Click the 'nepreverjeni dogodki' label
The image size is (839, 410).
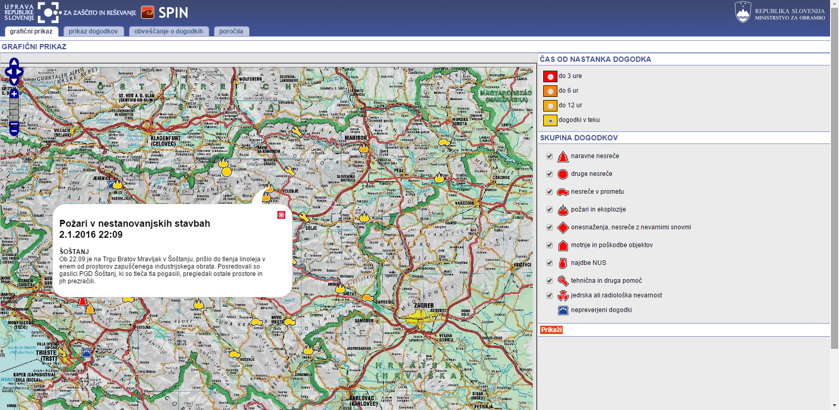pyautogui.click(x=601, y=310)
